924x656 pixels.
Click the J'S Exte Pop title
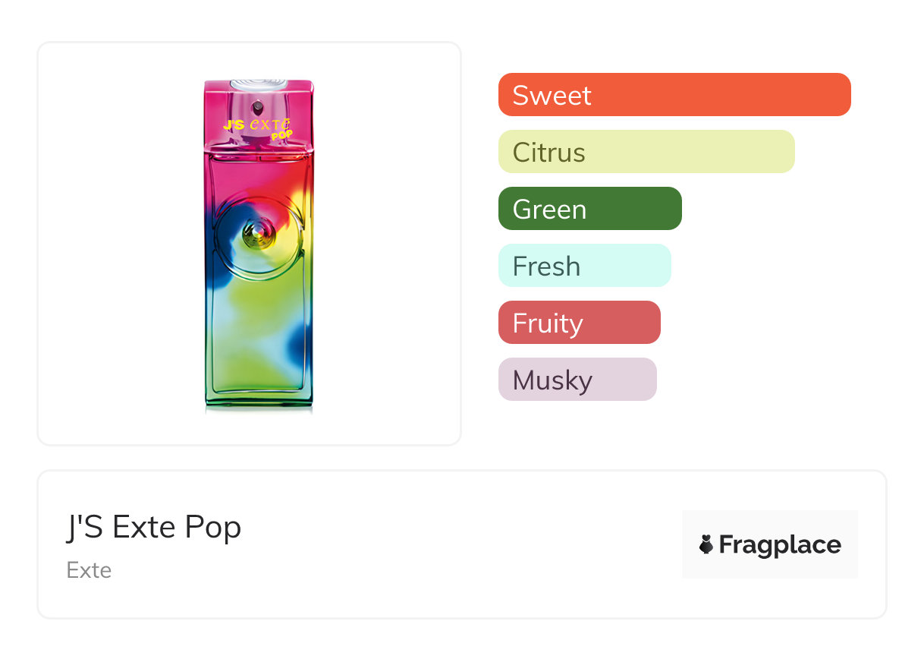154,528
